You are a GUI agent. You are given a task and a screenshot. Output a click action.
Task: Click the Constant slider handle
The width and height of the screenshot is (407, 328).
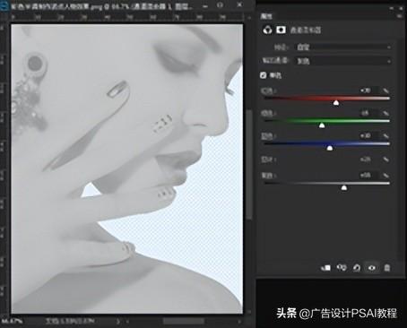(344, 187)
